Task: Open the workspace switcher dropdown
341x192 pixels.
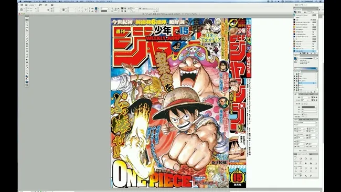Action: (300, 5)
